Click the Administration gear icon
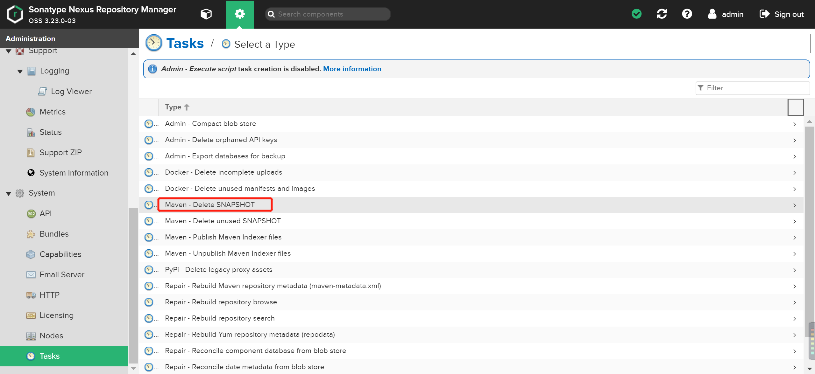 coord(239,14)
